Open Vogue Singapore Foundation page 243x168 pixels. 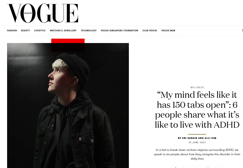pyautogui.click(x=119, y=30)
